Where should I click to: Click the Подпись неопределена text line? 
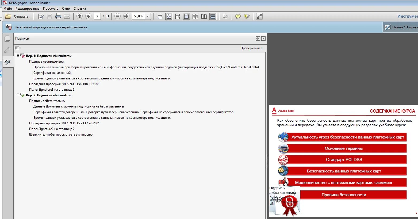tap(47, 62)
